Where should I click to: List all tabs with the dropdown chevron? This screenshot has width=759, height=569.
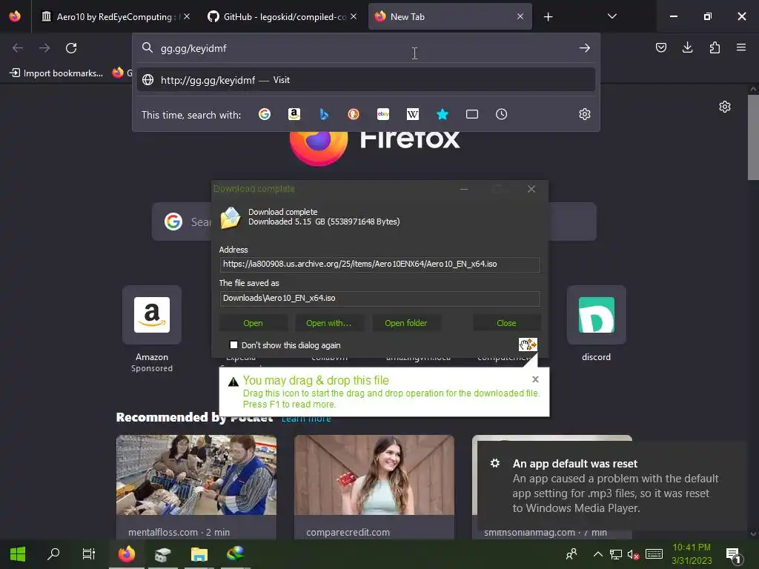611,16
